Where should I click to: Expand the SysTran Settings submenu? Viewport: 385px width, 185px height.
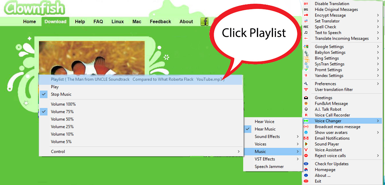click(342, 64)
